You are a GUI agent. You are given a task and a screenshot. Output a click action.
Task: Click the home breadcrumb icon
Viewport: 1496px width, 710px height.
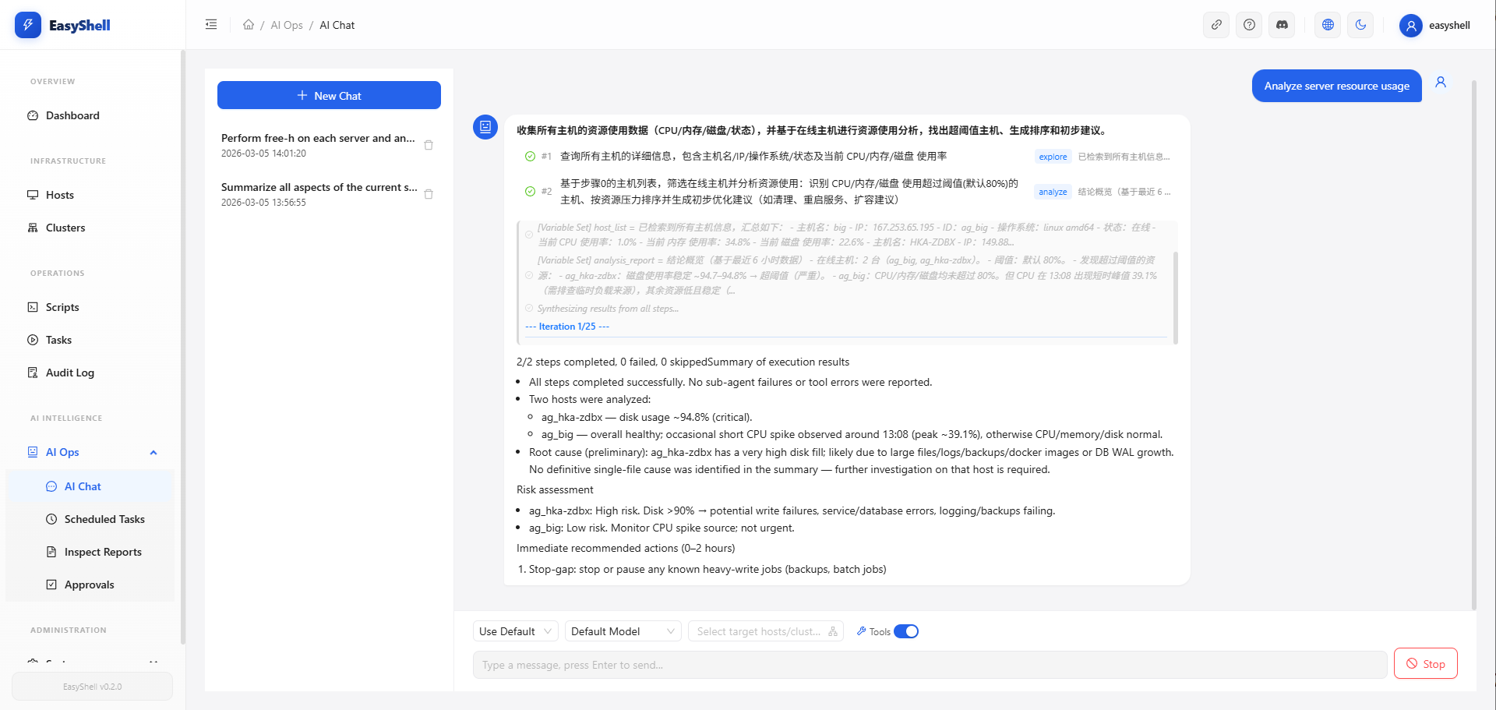tap(249, 24)
